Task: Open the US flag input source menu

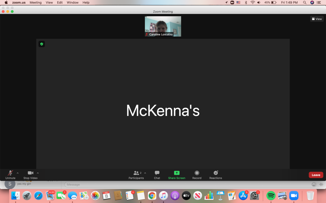Action: (x=238, y=3)
